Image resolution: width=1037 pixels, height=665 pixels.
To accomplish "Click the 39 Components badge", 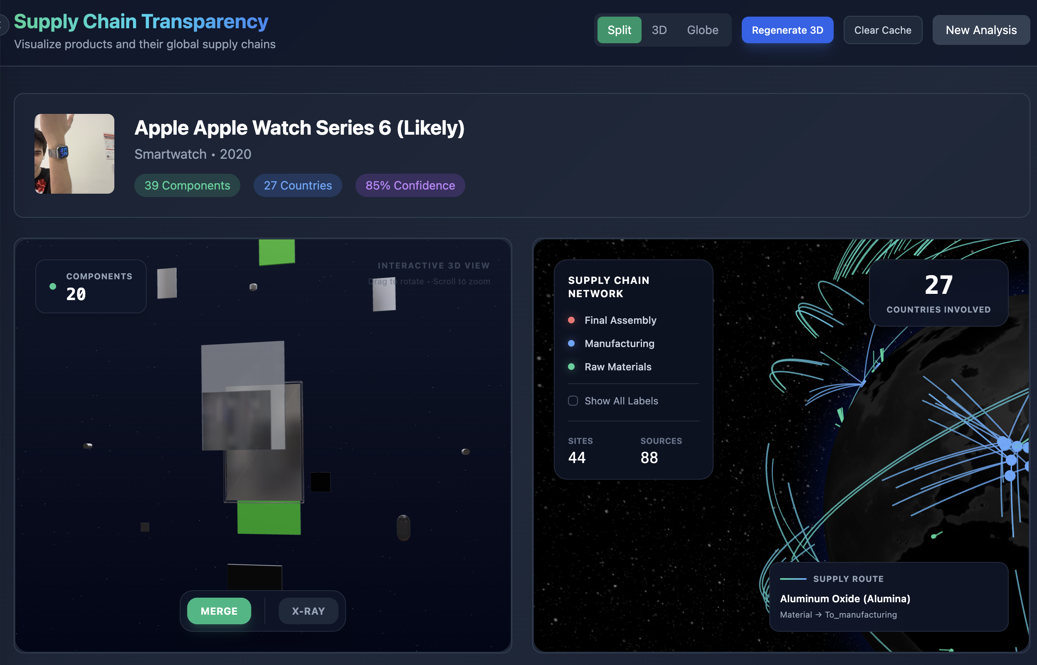I will pos(187,185).
